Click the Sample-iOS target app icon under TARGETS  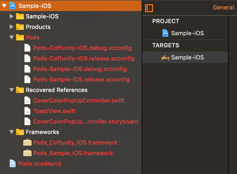coord(165,57)
